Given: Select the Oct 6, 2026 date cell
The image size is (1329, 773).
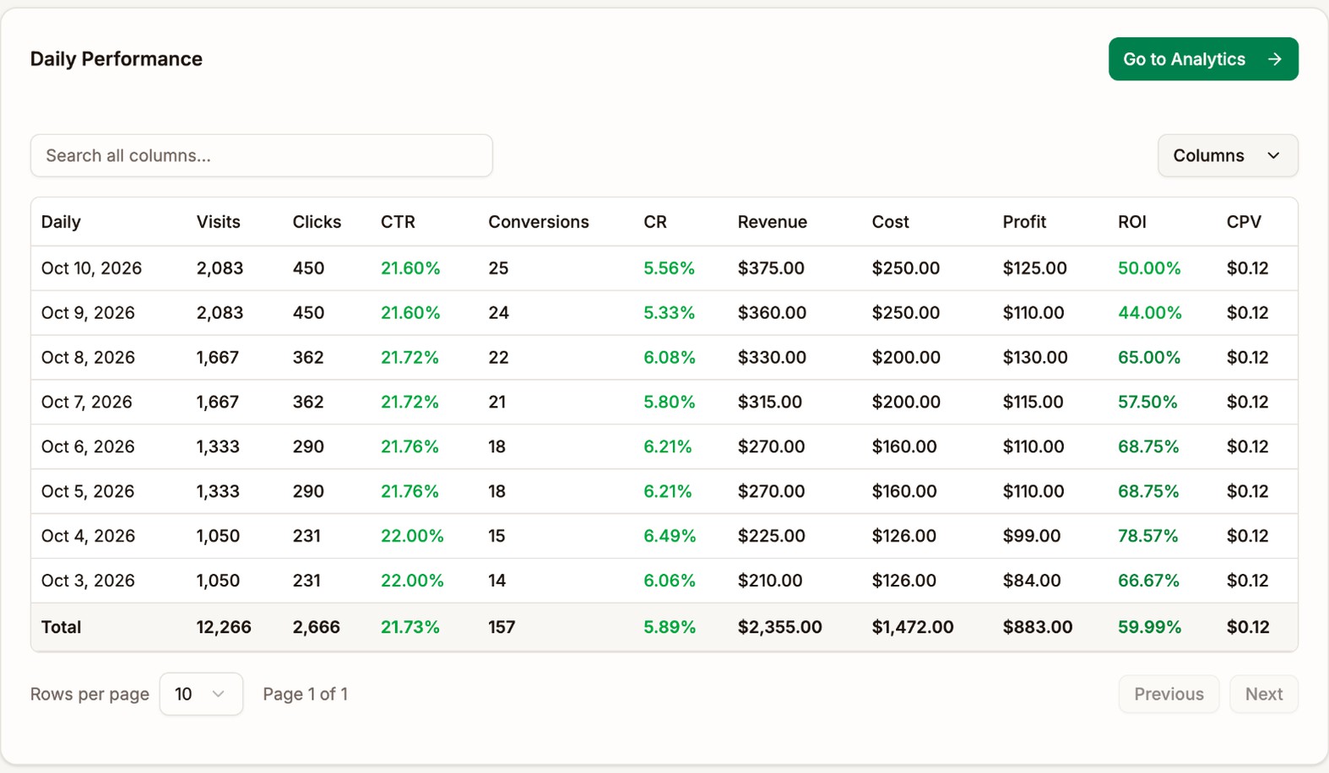Looking at the screenshot, I should click(x=88, y=447).
